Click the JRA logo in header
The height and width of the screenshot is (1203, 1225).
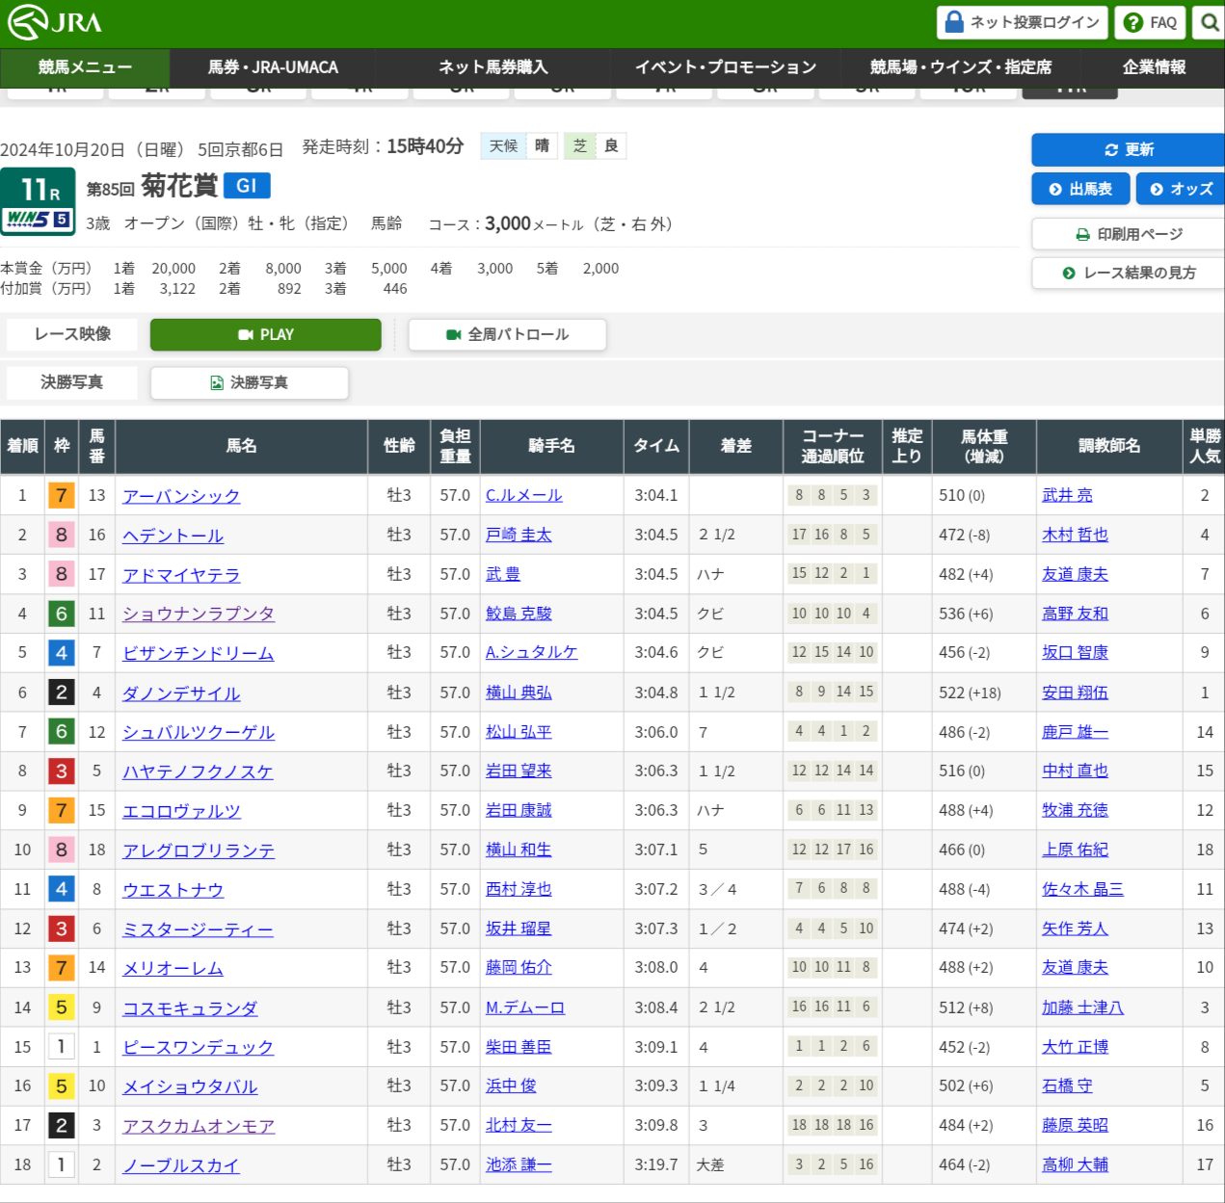55,22
